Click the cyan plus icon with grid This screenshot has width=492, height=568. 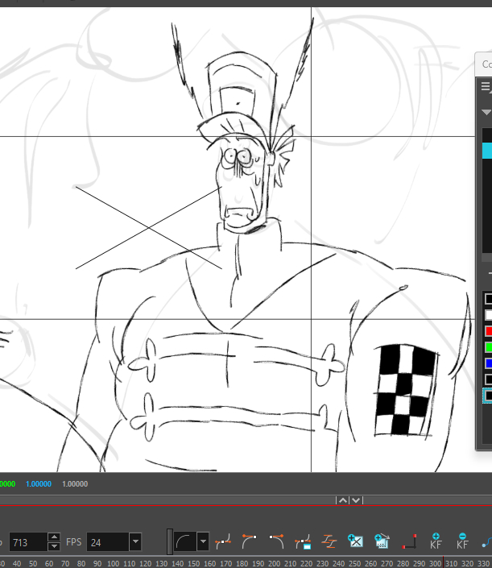382,541
